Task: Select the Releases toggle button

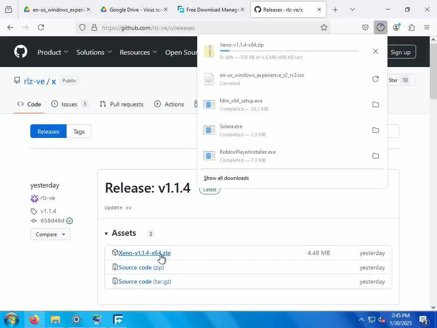Action: [x=49, y=132]
